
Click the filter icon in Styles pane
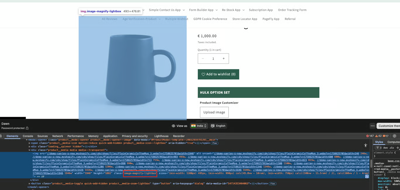click(377, 148)
